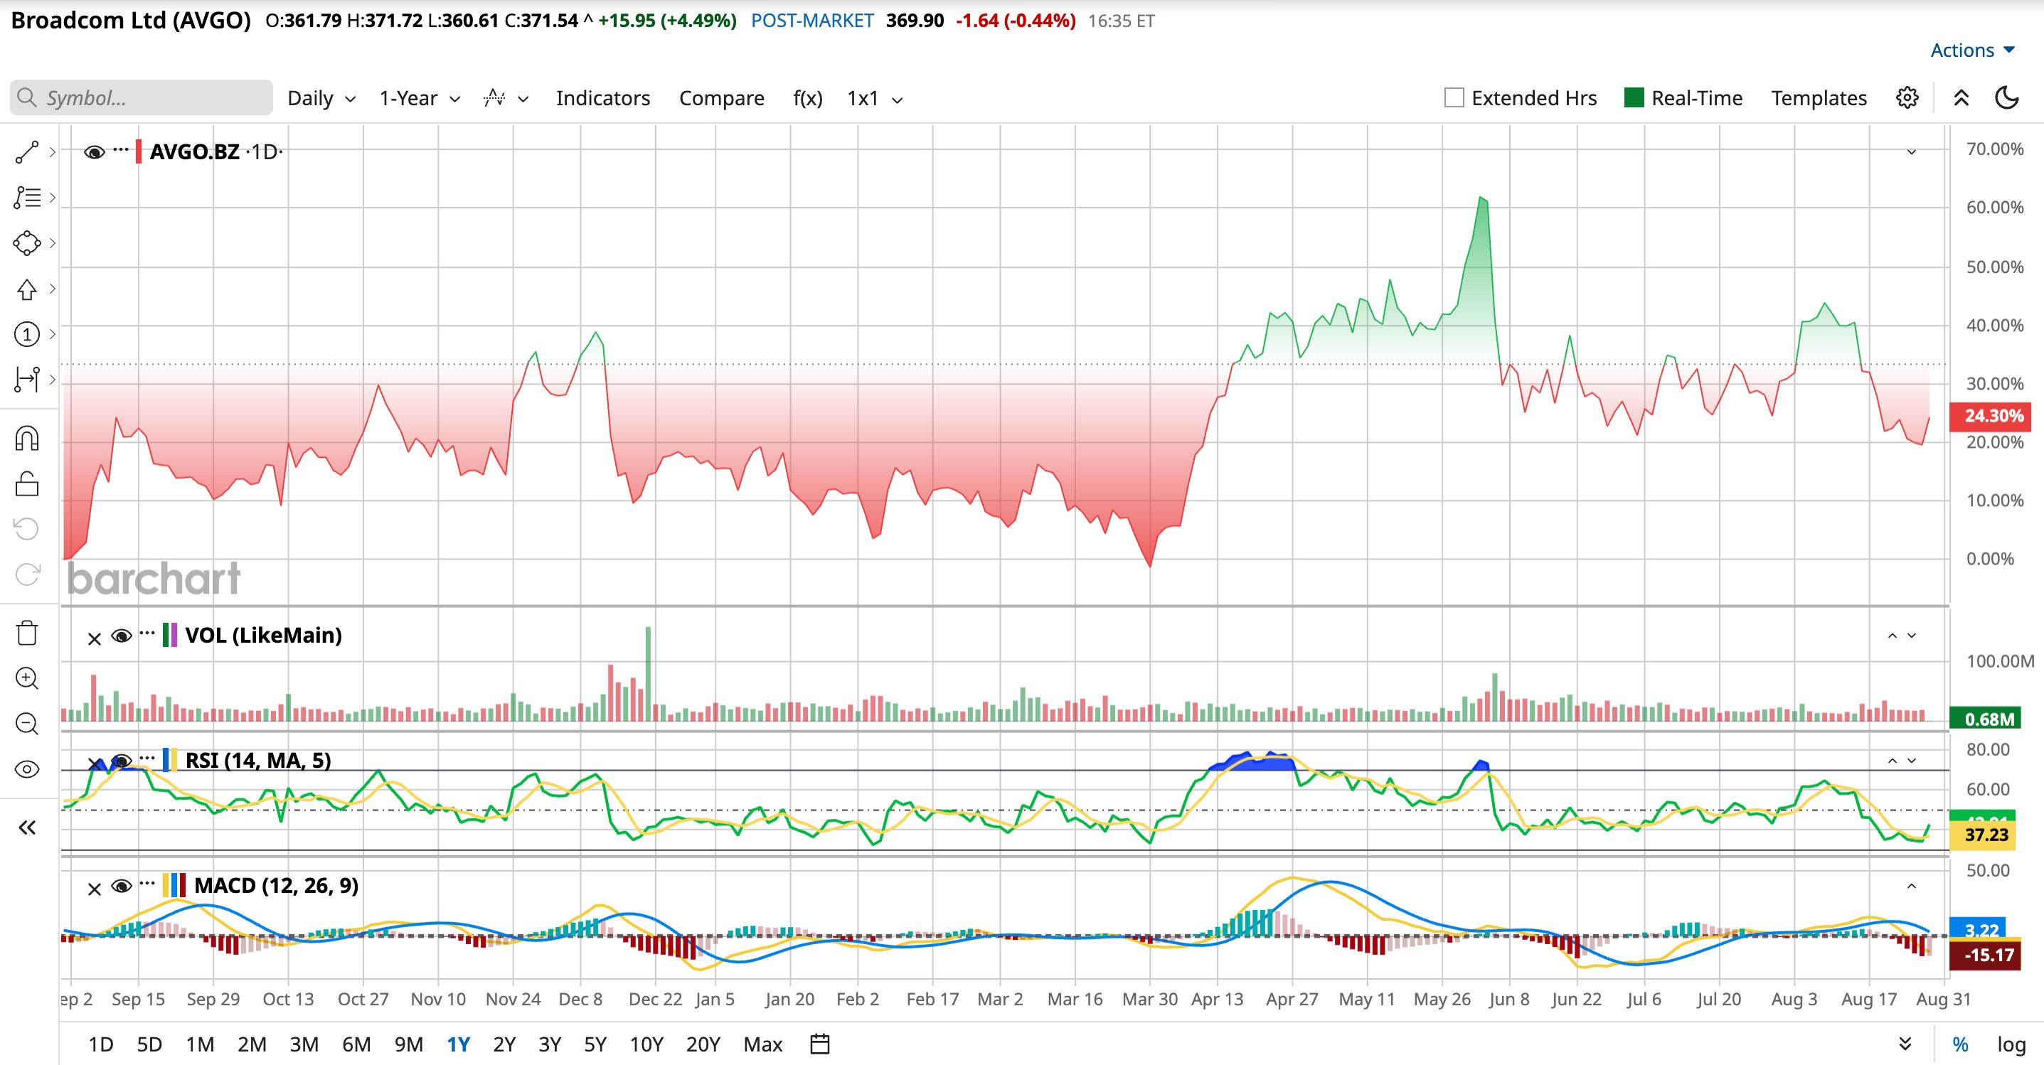
Task: Remove the MACD indicator pane
Action: click(x=94, y=889)
